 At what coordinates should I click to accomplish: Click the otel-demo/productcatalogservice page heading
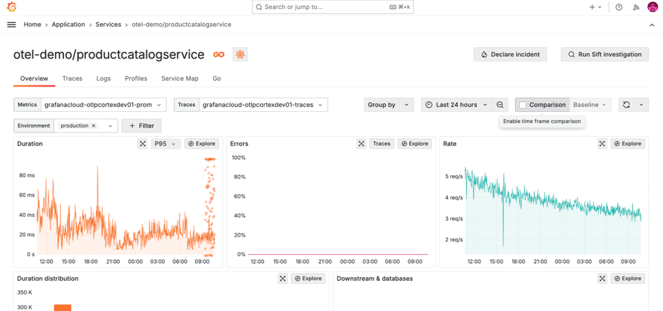pyautogui.click(x=109, y=54)
